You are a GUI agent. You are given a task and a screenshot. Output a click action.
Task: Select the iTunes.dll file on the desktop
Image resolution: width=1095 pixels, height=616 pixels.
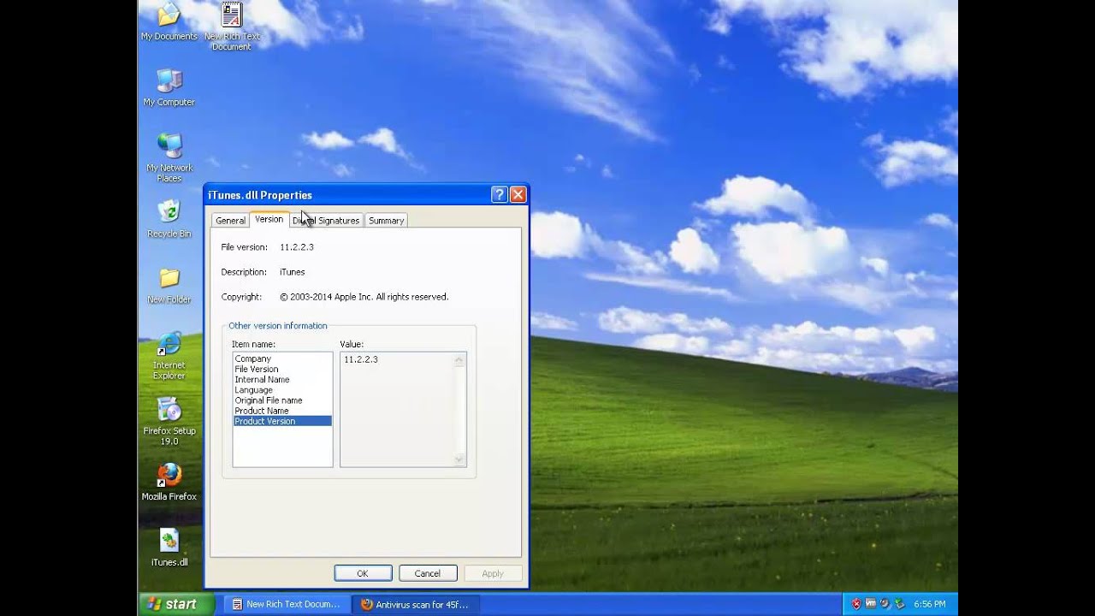coord(169,548)
